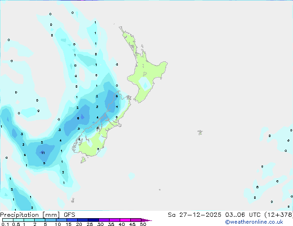Click the 2 to 5 legend swatch
Viewport: 293px width, 226px height.
(x=40, y=220)
